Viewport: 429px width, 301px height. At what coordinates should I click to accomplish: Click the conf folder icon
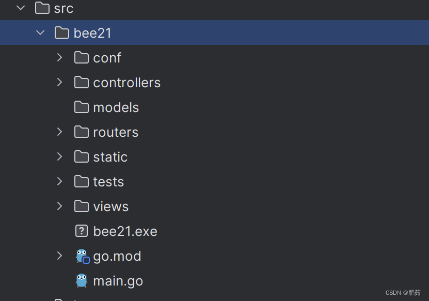(82, 57)
